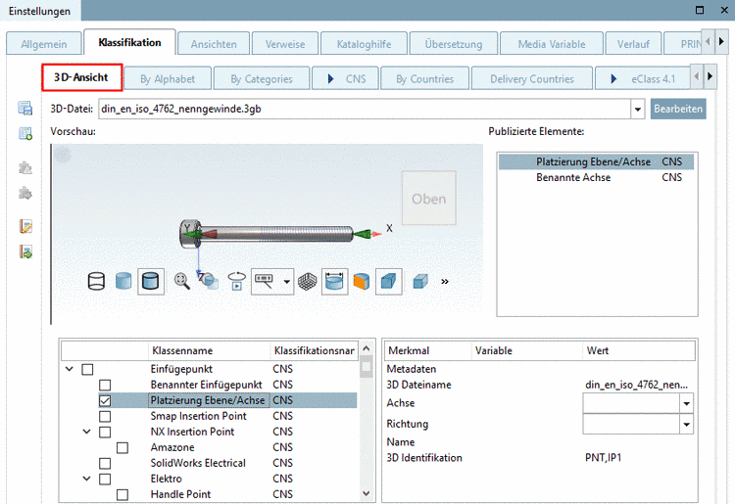The image size is (735, 504).
Task: Toggle the dimensioning cylinder icon
Action: coord(335,281)
